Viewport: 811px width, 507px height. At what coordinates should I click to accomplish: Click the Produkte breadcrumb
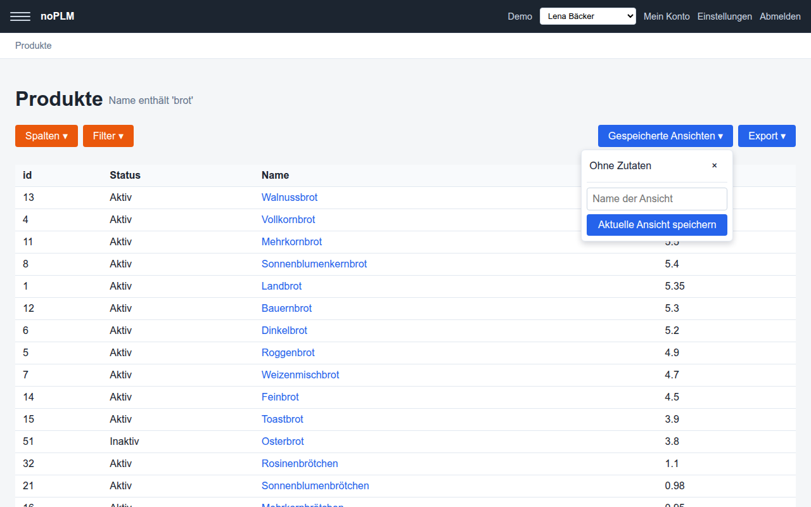[x=34, y=46]
